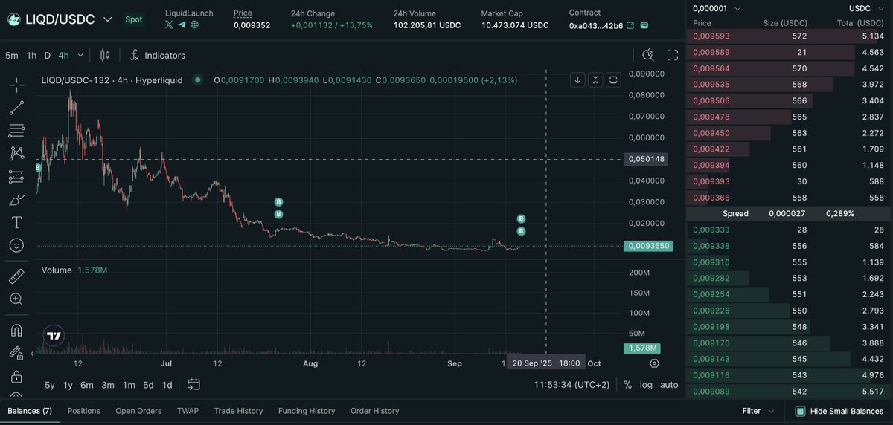The image size is (893, 425).
Task: Open LiquidLaunch website globe link
Action: [195, 25]
